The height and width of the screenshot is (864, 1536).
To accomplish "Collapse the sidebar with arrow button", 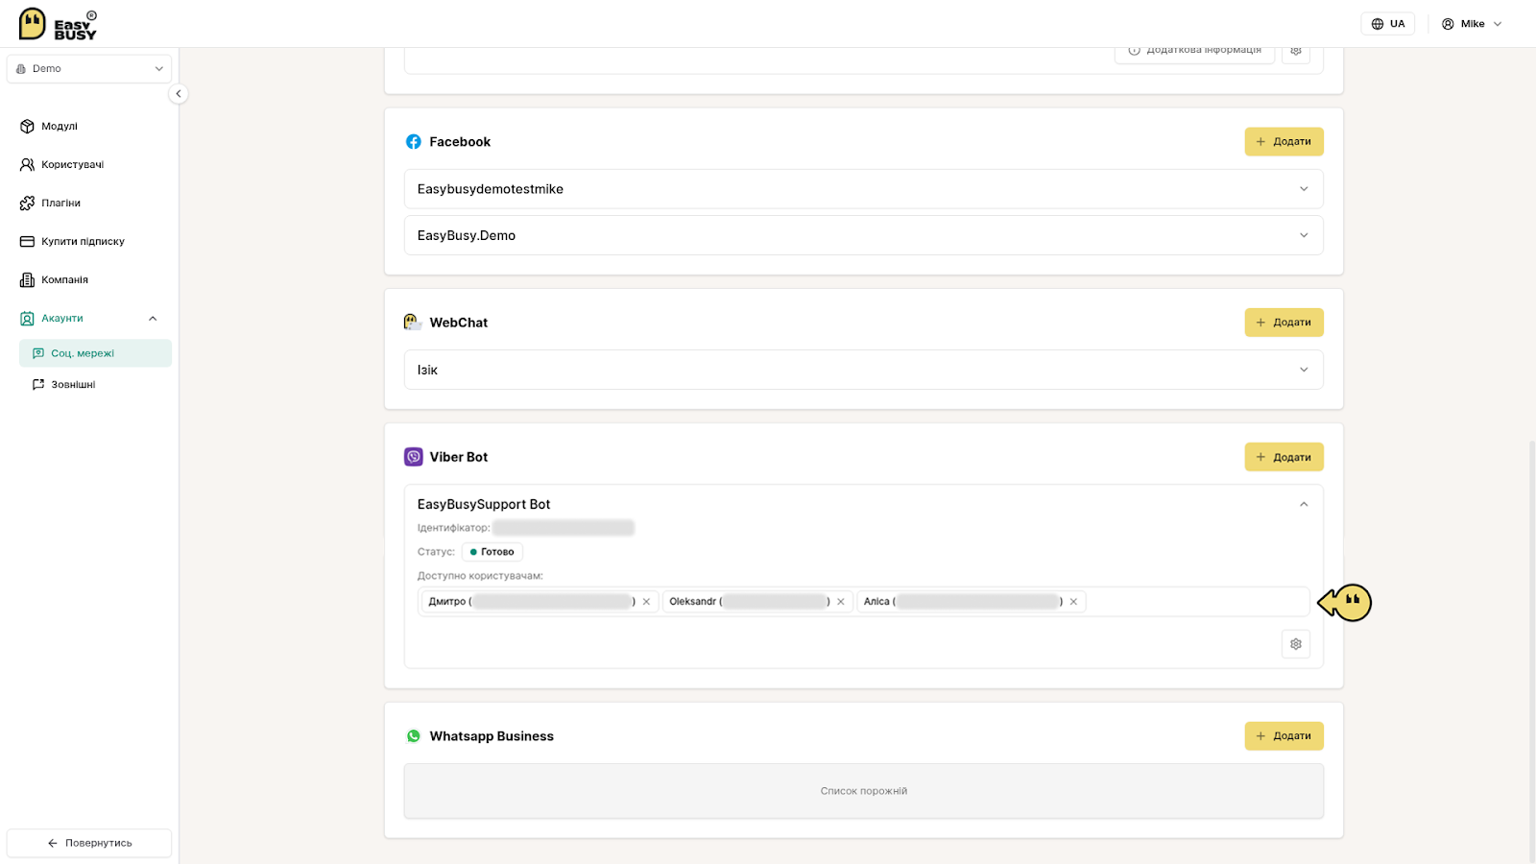I will pos(178,94).
